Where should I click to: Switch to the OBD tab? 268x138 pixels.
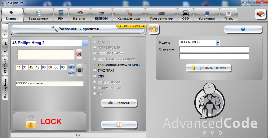185,15
